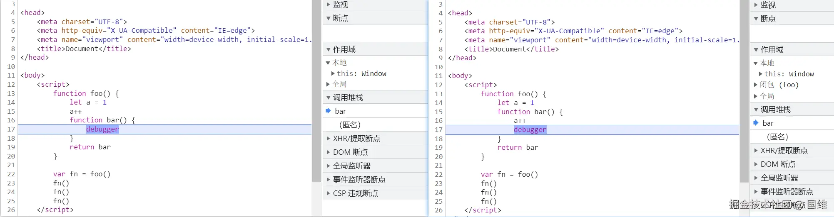Click line number 19 in left editor gutter
Image resolution: width=834 pixels, height=217 pixels.
coord(11,147)
